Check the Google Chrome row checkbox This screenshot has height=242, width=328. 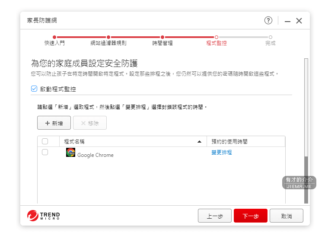45,152
